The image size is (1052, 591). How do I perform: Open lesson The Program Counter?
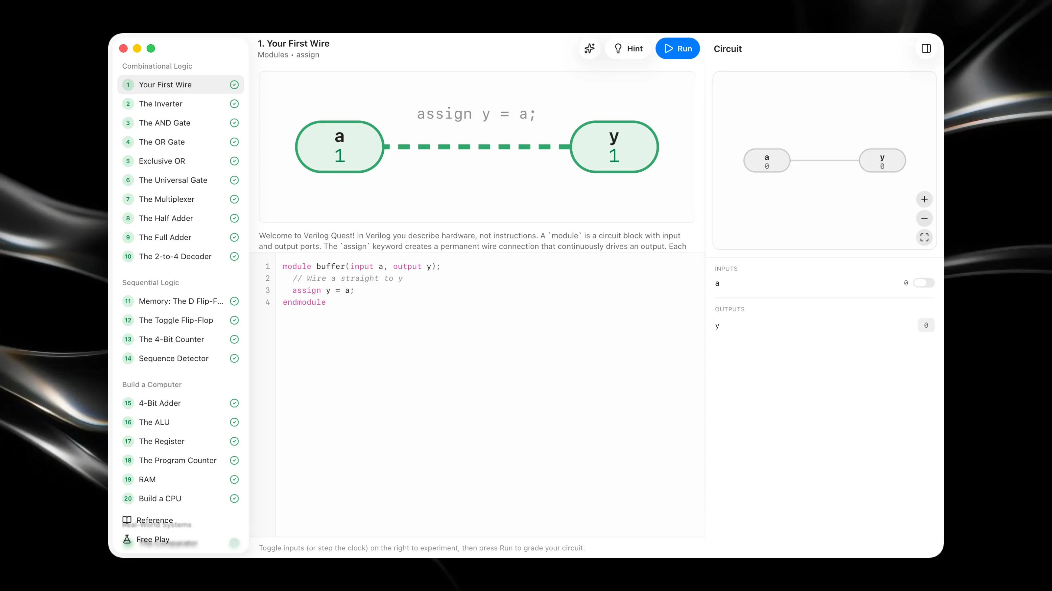[x=180, y=460]
